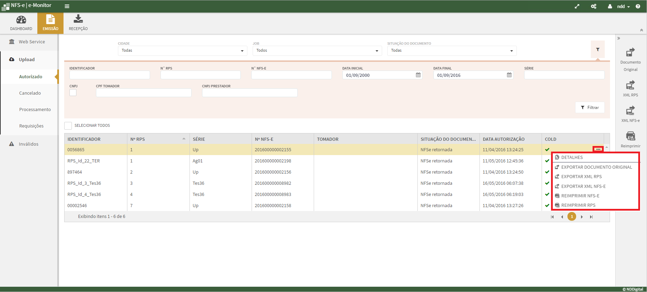Click the Reimprimir printer icon
Image resolution: width=647 pixels, height=292 pixels.
coord(630,136)
